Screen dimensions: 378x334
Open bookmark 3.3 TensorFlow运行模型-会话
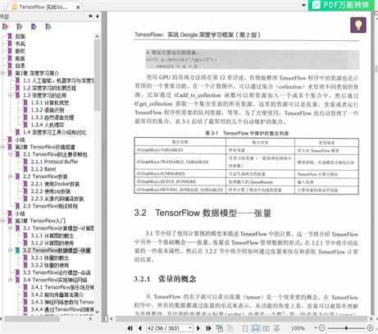57,272
